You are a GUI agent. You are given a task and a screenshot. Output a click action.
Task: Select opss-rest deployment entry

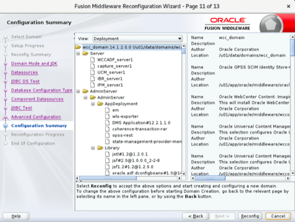click(123, 135)
